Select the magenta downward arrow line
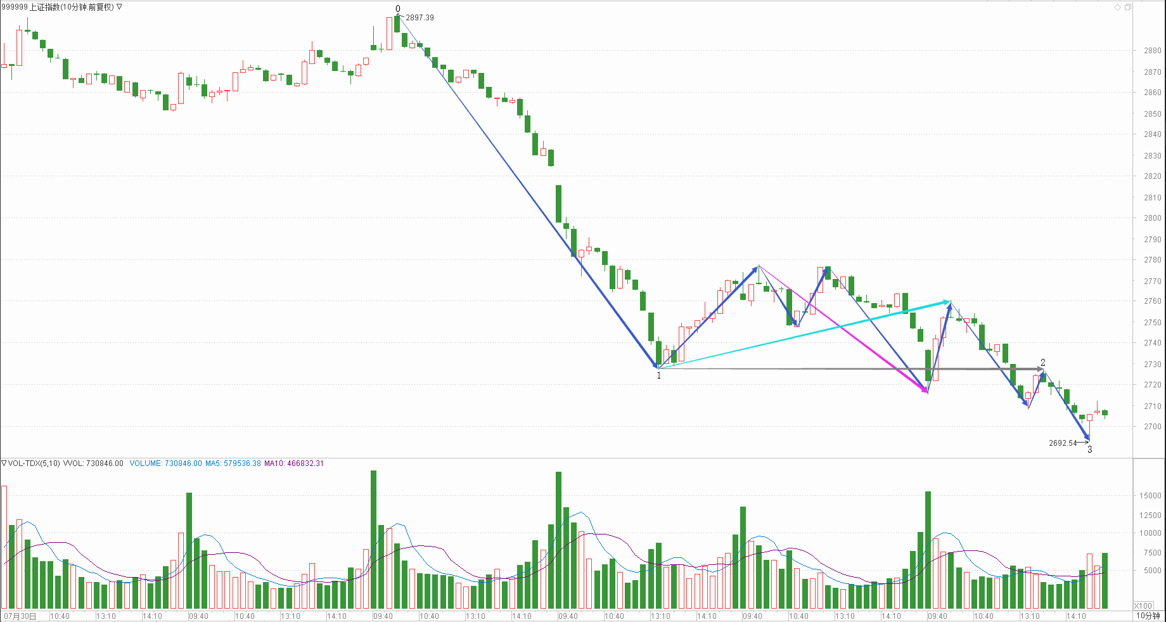Viewport: 1166px width, 622px height. coord(843,329)
